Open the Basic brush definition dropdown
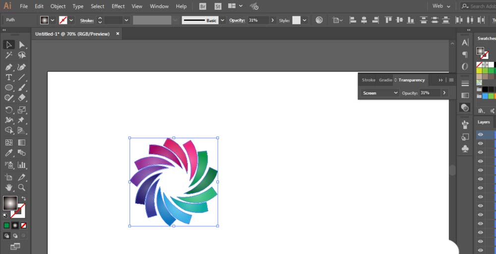 point(222,20)
